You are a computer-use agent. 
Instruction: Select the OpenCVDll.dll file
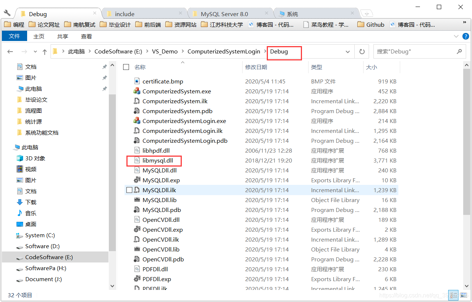[x=161, y=220]
